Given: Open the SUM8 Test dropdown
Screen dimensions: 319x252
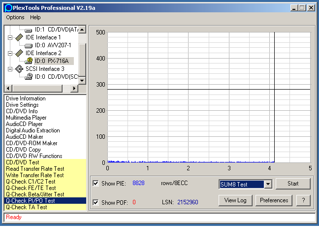Looking at the screenshot, I should [268, 184].
